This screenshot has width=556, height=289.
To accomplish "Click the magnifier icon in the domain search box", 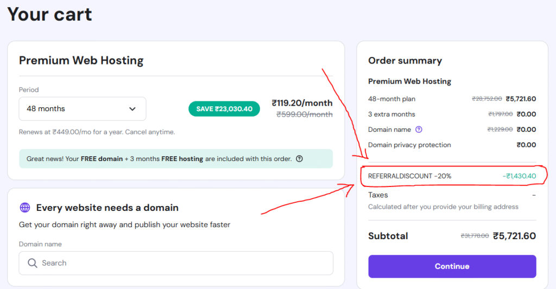I will (32, 263).
